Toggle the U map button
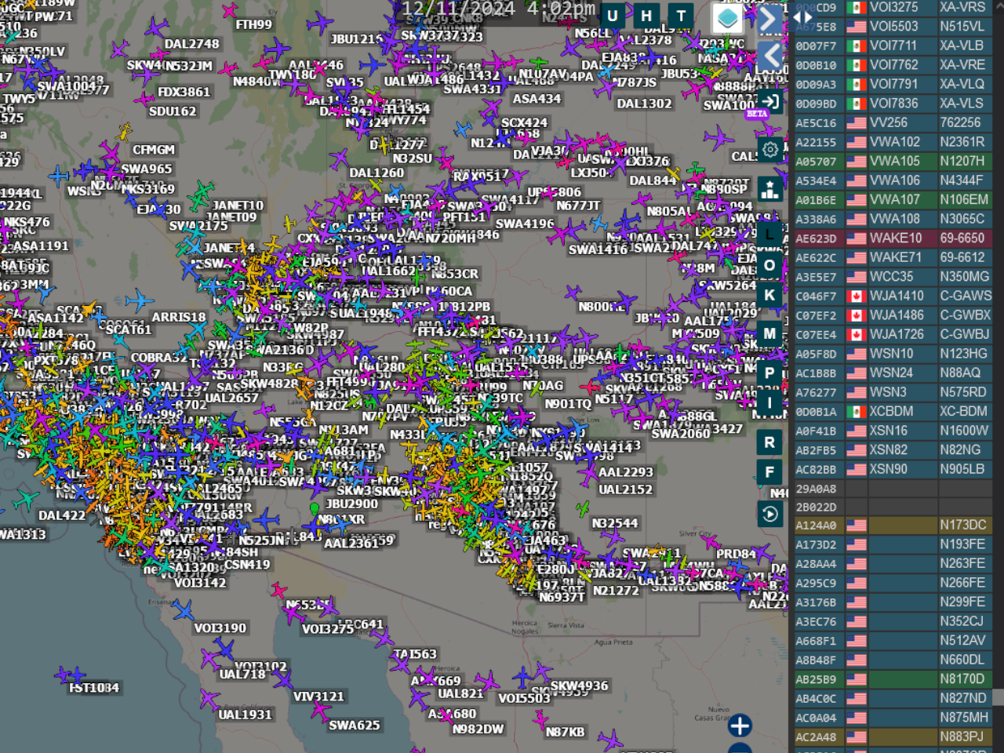Viewport: 1004px width, 753px height. [x=612, y=16]
